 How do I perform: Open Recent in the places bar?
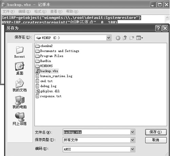point(19,52)
